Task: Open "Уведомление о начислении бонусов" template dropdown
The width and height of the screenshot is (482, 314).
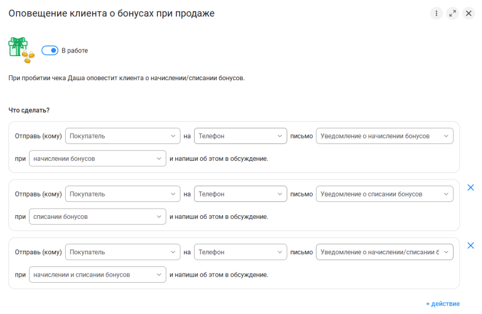Action: point(384,136)
